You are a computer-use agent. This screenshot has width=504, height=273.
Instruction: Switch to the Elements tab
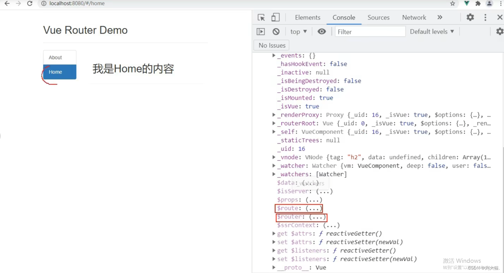pyautogui.click(x=307, y=17)
